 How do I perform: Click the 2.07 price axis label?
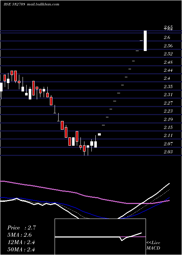[168, 144]
